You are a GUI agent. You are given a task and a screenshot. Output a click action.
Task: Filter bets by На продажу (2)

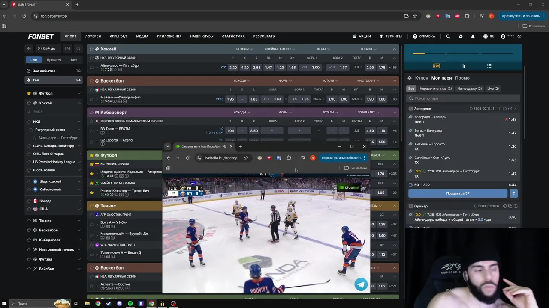[x=469, y=89]
